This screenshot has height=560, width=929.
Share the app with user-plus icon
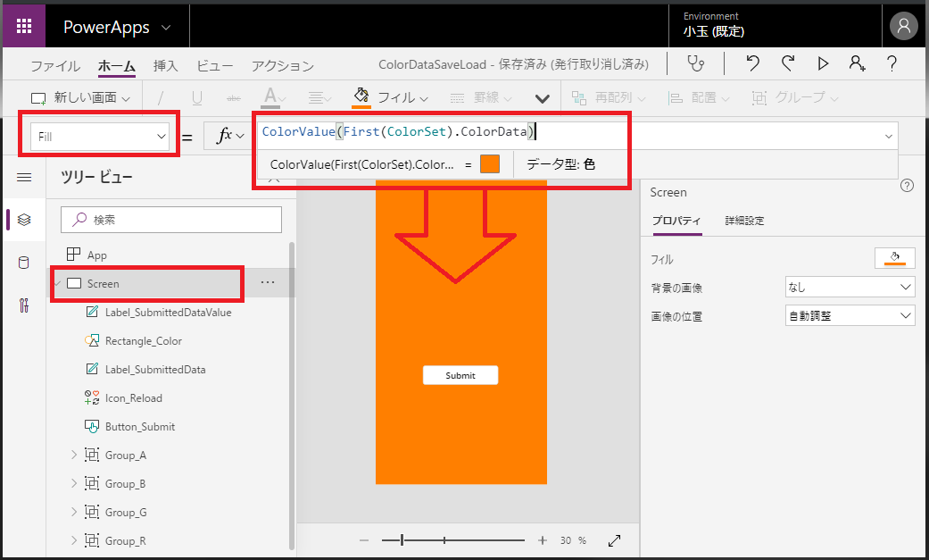pos(858,63)
